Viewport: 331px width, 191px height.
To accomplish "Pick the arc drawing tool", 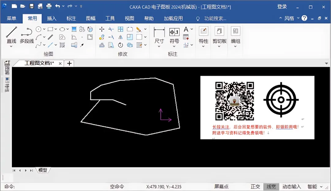I will [x=38, y=37].
